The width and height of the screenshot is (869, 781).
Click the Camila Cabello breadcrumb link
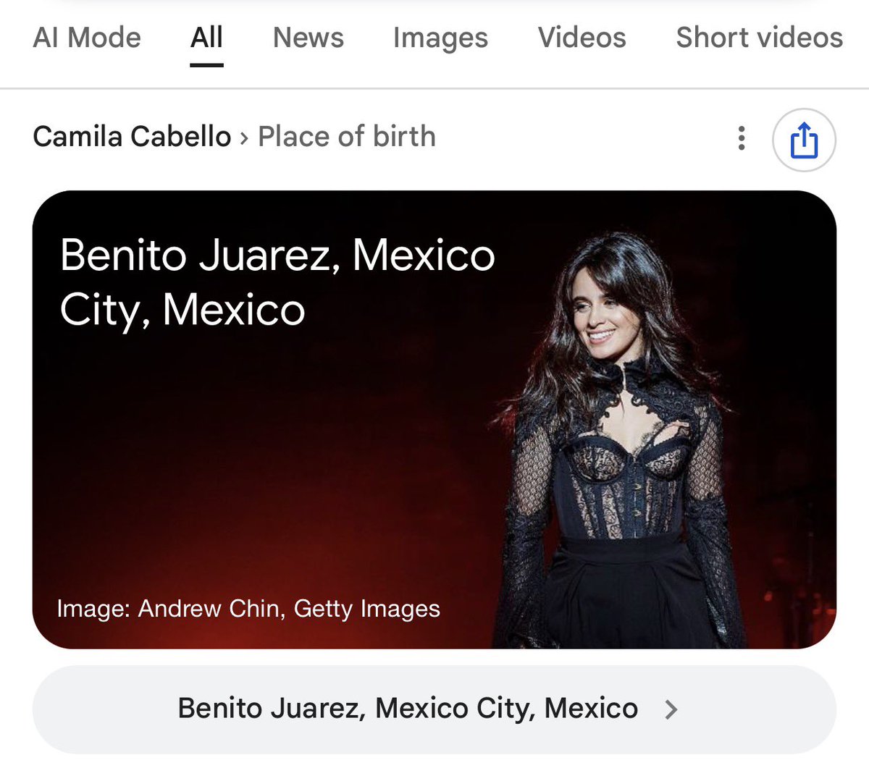[x=132, y=136]
